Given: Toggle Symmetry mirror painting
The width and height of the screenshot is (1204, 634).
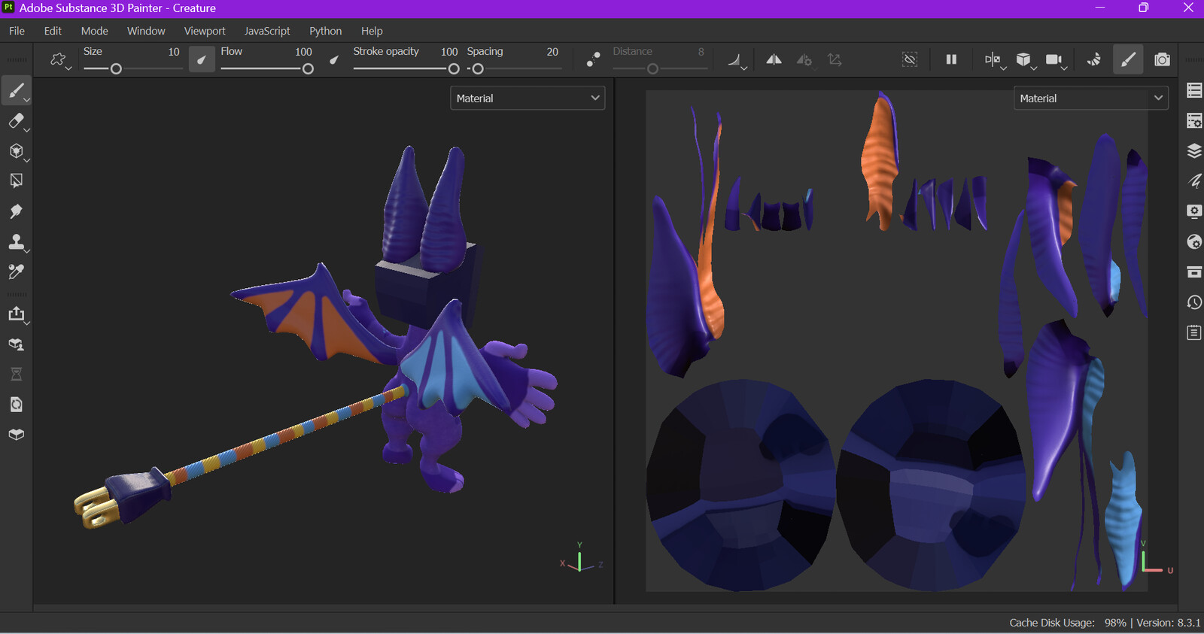Looking at the screenshot, I should click(x=774, y=59).
